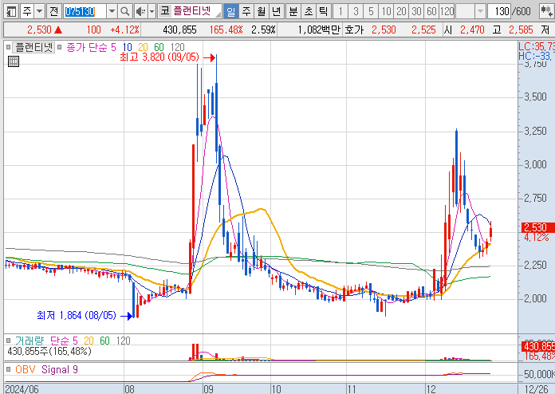Select the 5 interval button

(x=371, y=12)
